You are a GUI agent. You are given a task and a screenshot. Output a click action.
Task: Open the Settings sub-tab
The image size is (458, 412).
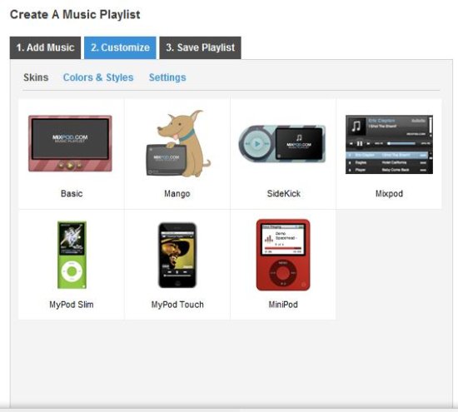click(x=167, y=77)
